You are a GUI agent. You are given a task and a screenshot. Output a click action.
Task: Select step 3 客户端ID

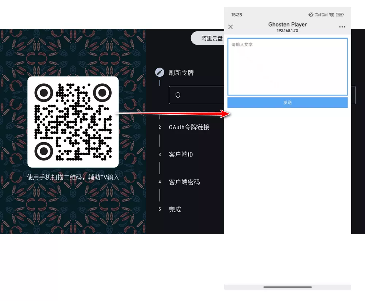181,154
